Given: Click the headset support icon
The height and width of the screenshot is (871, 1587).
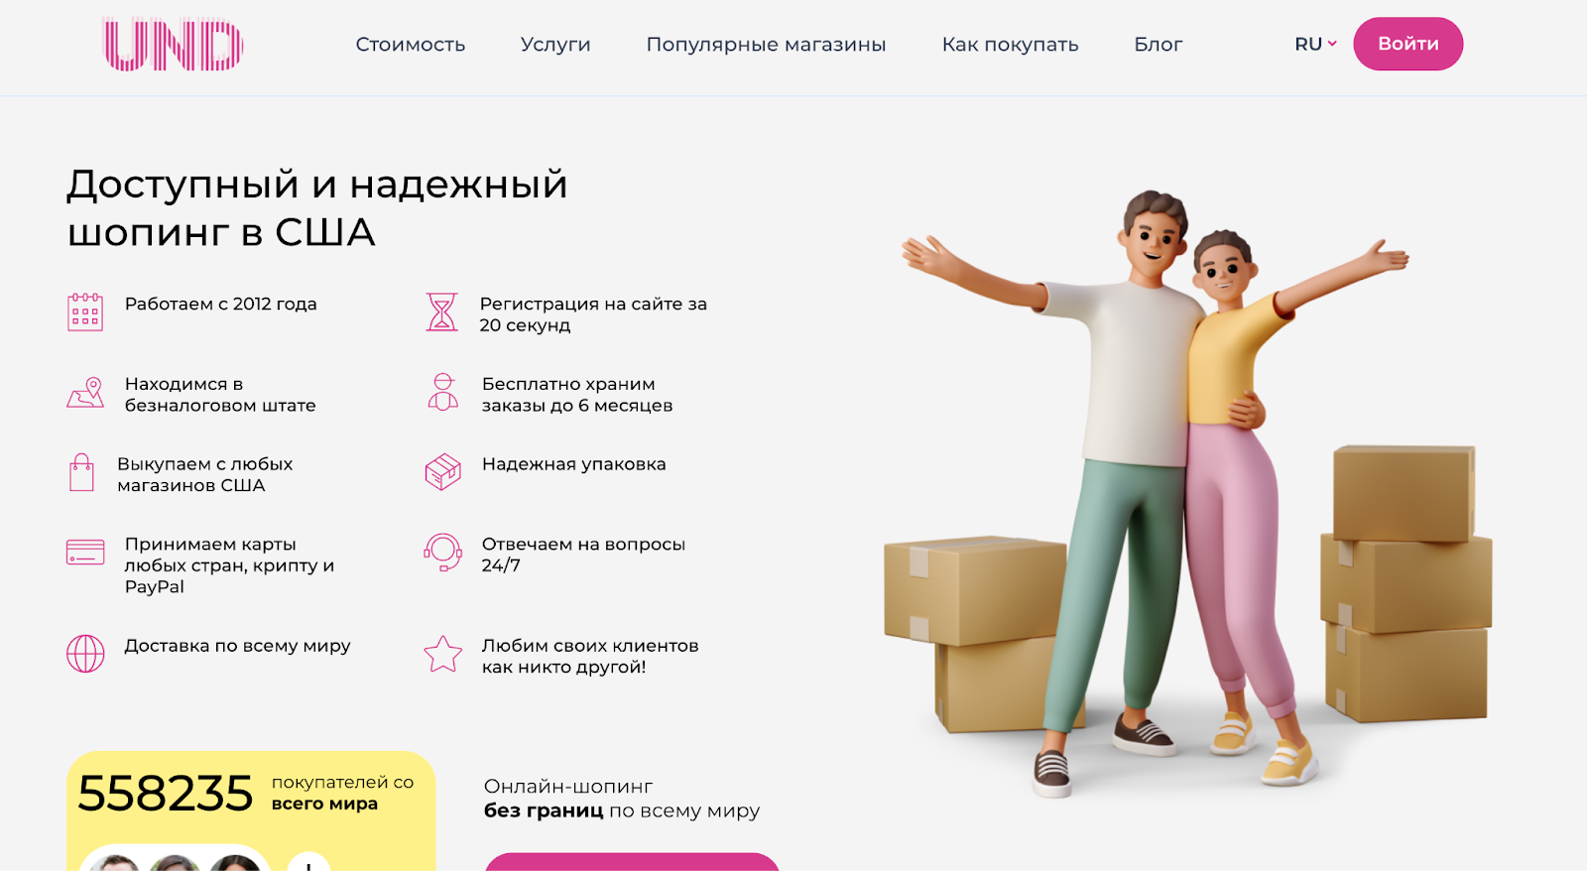Looking at the screenshot, I should [x=442, y=552].
